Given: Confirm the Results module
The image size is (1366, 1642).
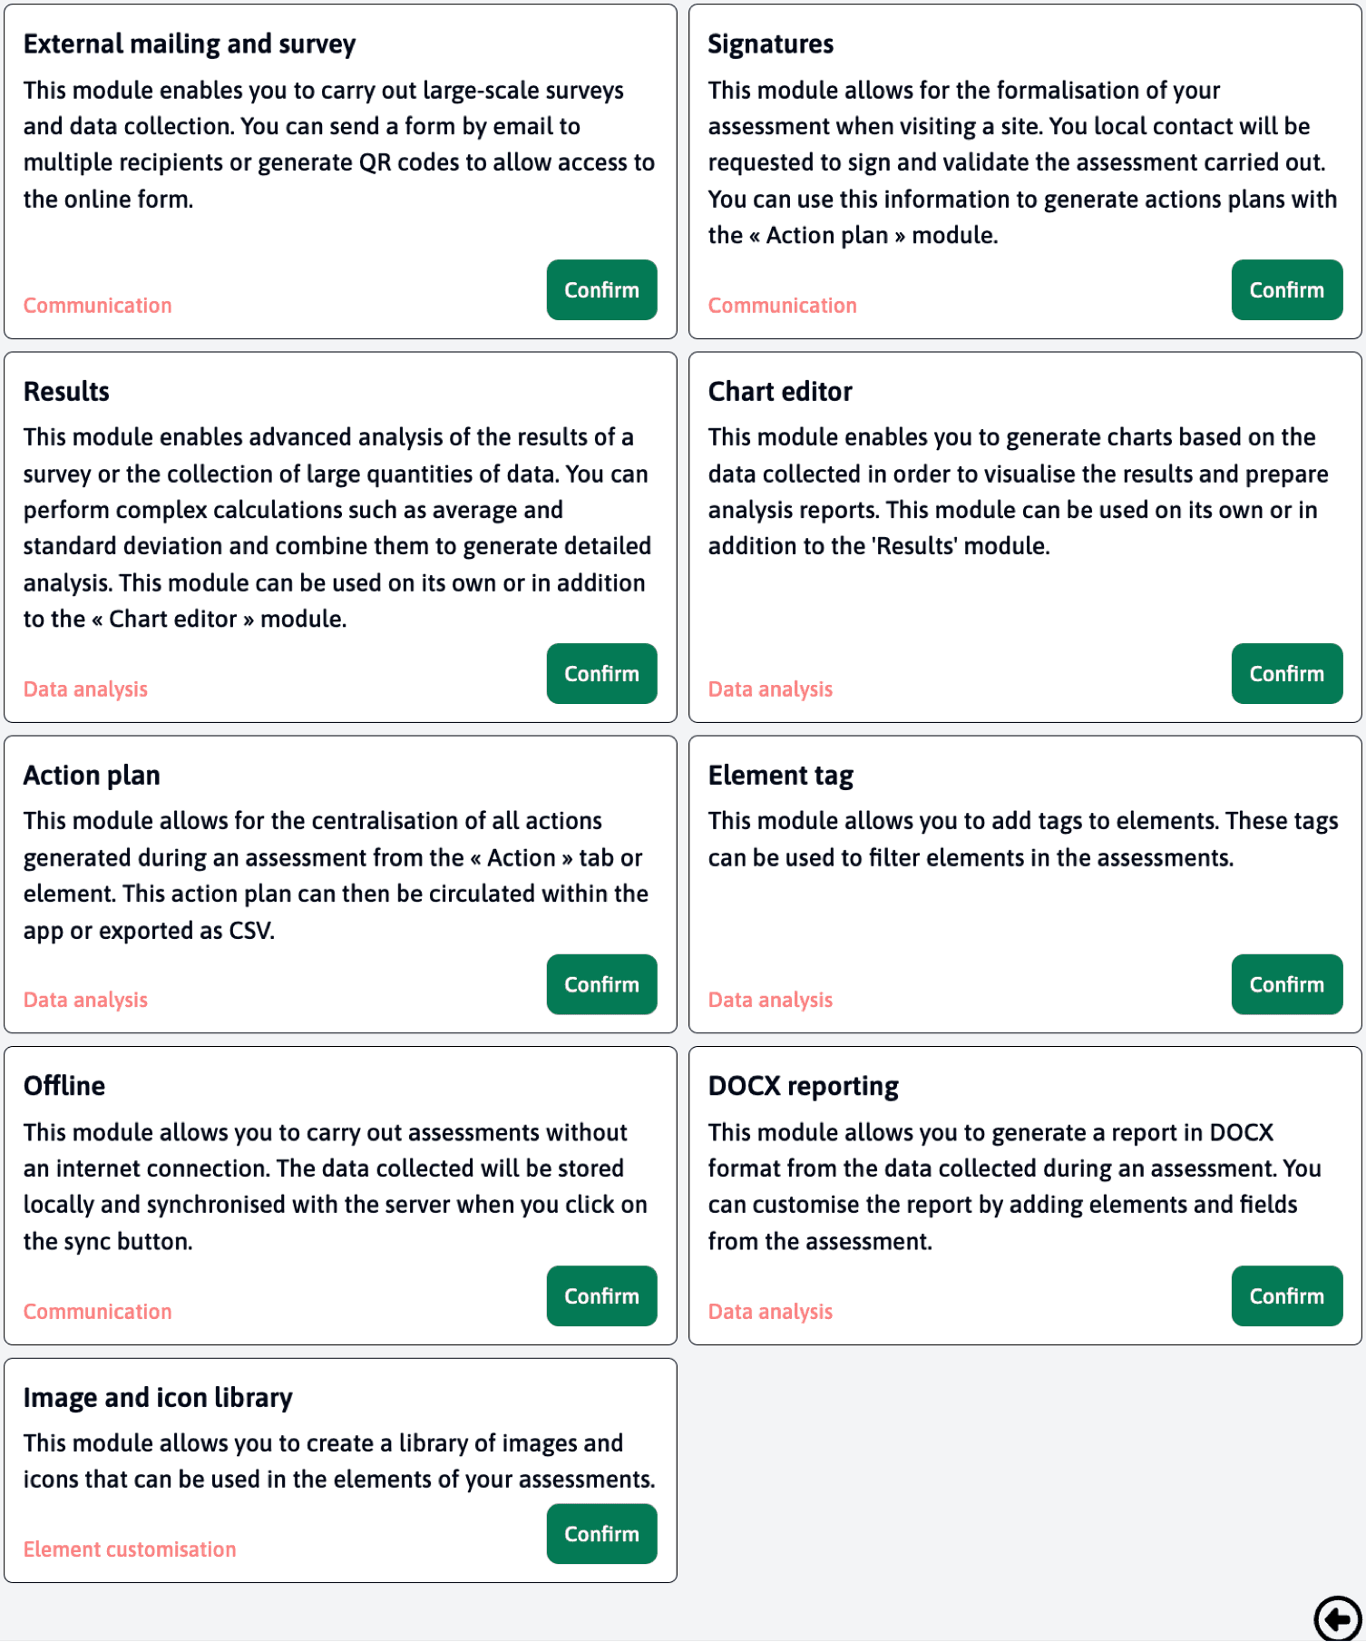Looking at the screenshot, I should (x=601, y=674).
